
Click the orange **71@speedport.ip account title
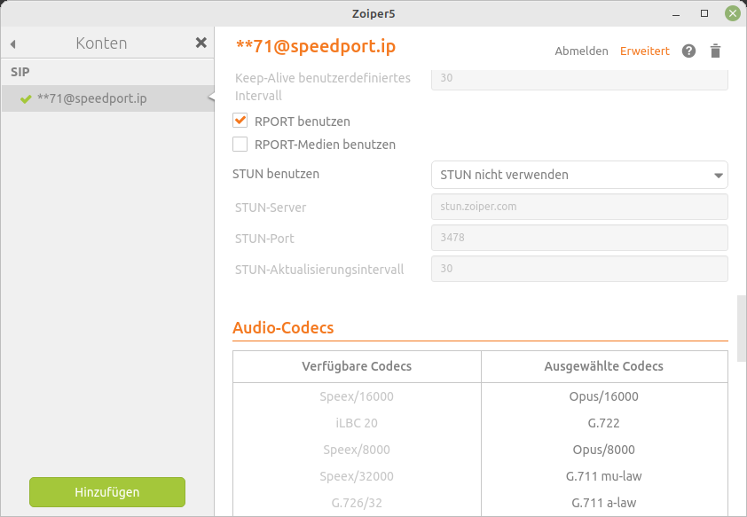point(316,46)
